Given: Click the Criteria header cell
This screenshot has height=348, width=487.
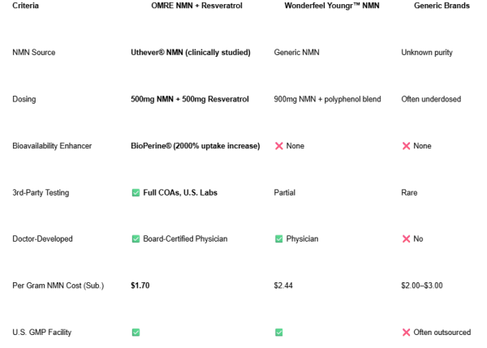Looking at the screenshot, I should pyautogui.click(x=25, y=6).
